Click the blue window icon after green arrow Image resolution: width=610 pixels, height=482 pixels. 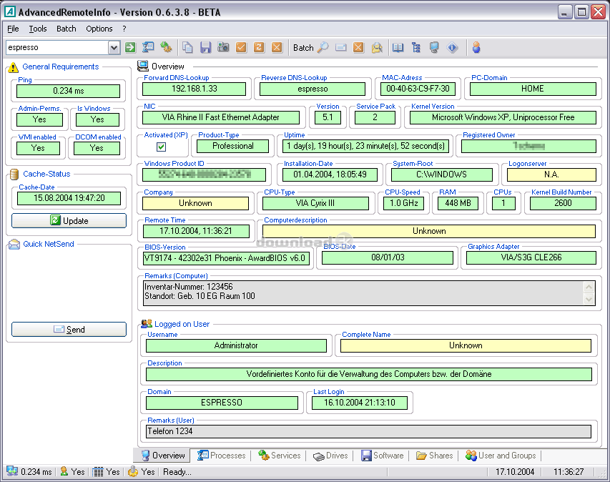148,47
